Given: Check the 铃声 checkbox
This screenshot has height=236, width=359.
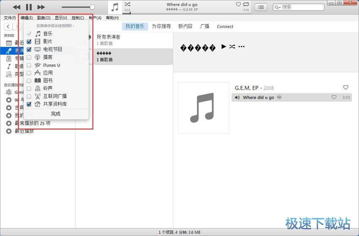Looking at the screenshot, I should pos(29,88).
